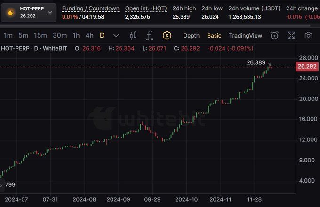The width and height of the screenshot is (320, 207).
Task: Switch to Depth chart view
Action: click(191, 36)
